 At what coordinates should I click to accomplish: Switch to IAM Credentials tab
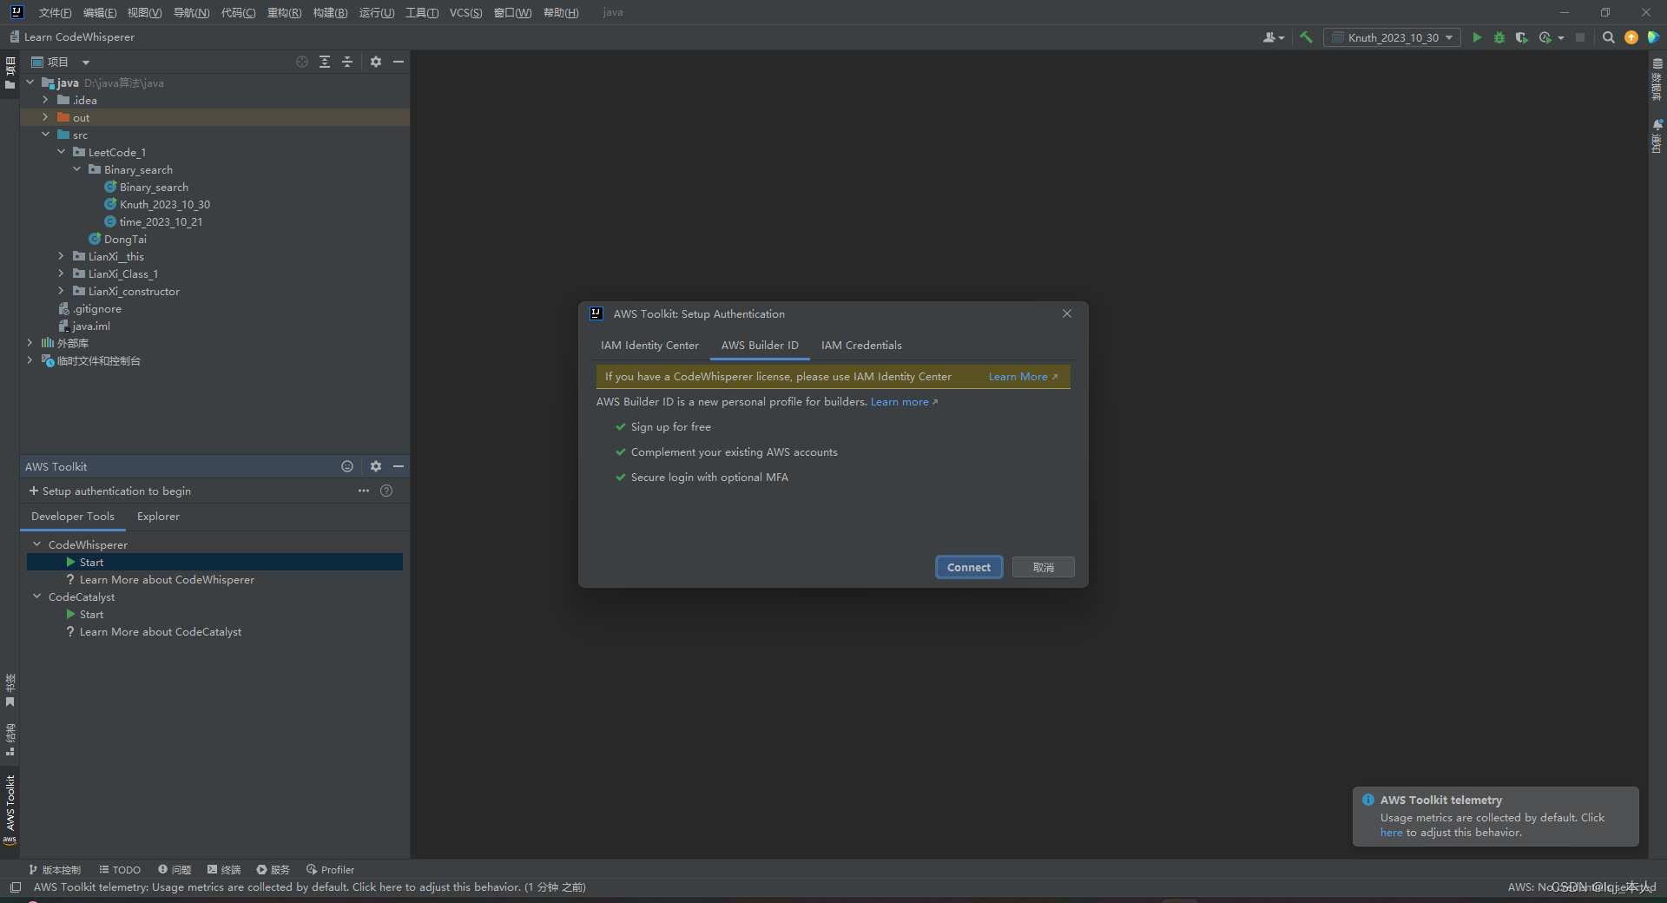click(x=861, y=345)
